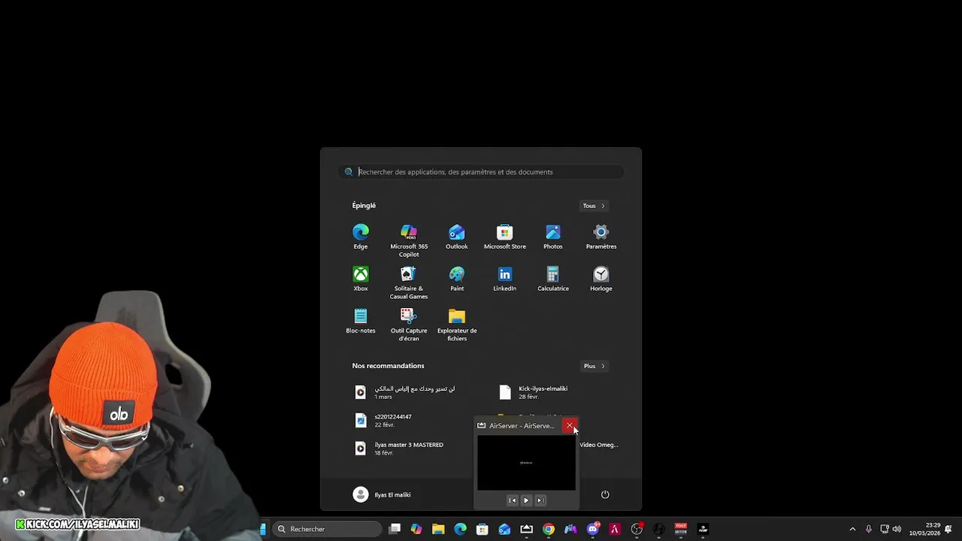Open Outlook from the taskbar

(504, 529)
